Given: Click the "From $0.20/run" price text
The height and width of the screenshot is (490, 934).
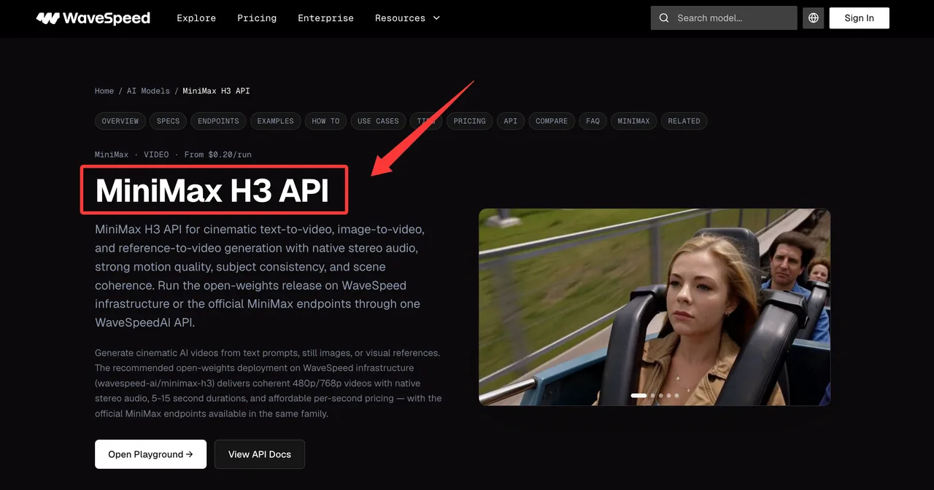Looking at the screenshot, I should pos(217,155).
